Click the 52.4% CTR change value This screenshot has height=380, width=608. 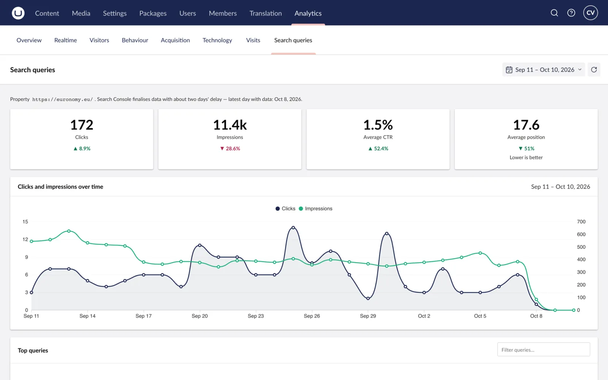pos(381,149)
